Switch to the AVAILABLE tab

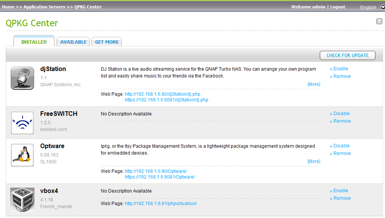(73, 42)
